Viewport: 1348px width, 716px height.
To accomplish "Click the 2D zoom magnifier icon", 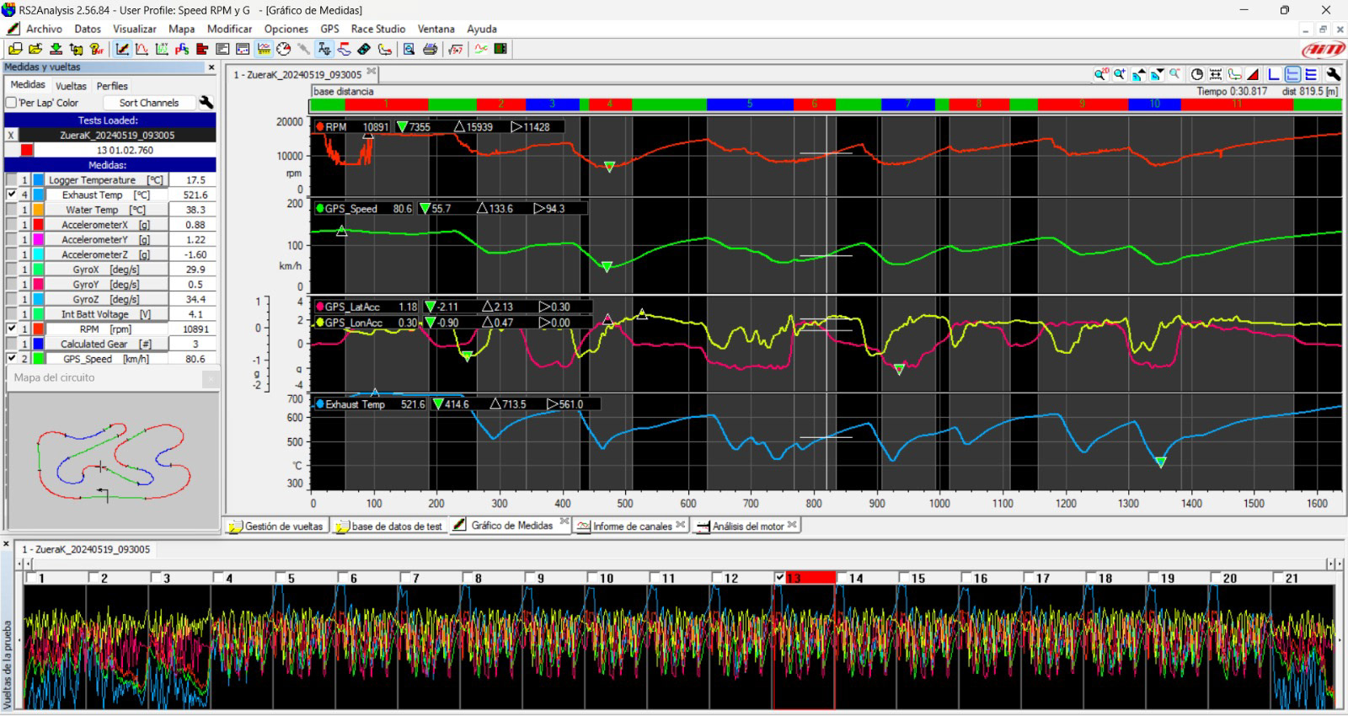I will (x=1100, y=74).
